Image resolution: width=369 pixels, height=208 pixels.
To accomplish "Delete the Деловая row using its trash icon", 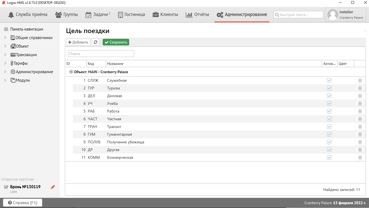I will pos(360,96).
